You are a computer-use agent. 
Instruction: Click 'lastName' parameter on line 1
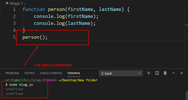point(110,9)
